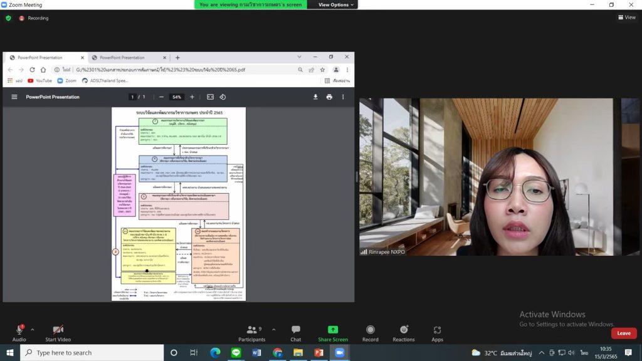Show hidden system tray icons
Screen dimensions: 642x361
541,352
